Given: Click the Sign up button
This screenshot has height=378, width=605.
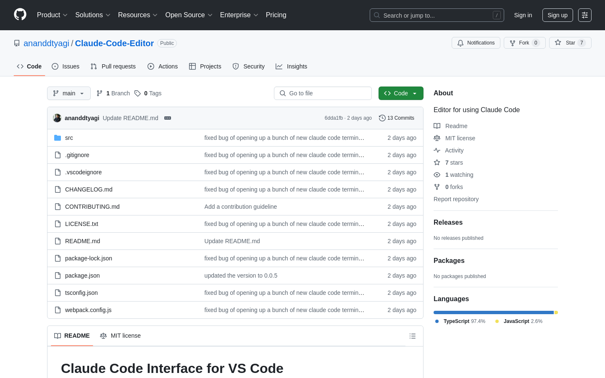Looking at the screenshot, I should (558, 15).
